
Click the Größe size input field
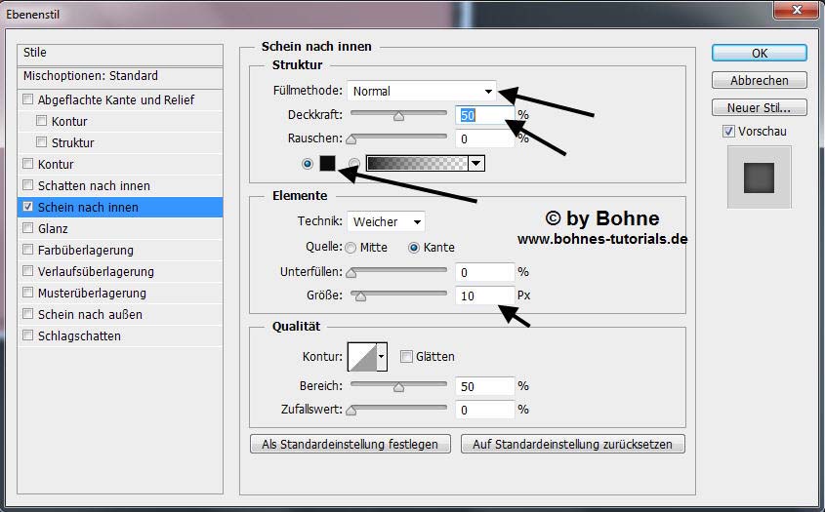point(483,295)
